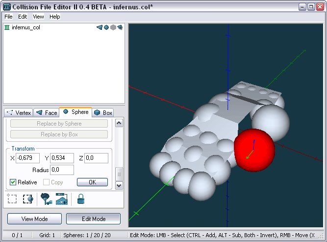Viewport: 327px width, 242px height.
Task: Open the View menu
Action: (x=38, y=17)
